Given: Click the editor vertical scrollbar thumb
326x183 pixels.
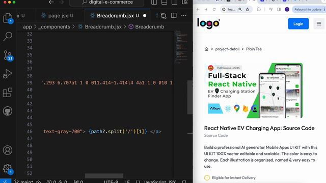Looking at the screenshot, I should (189, 97).
